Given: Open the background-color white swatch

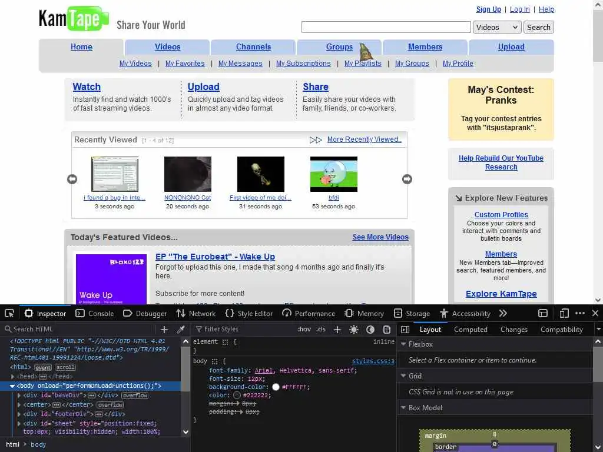Looking at the screenshot, I should click(276, 387).
